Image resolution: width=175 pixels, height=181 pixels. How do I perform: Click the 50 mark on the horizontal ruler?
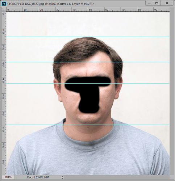(x=90, y=10)
